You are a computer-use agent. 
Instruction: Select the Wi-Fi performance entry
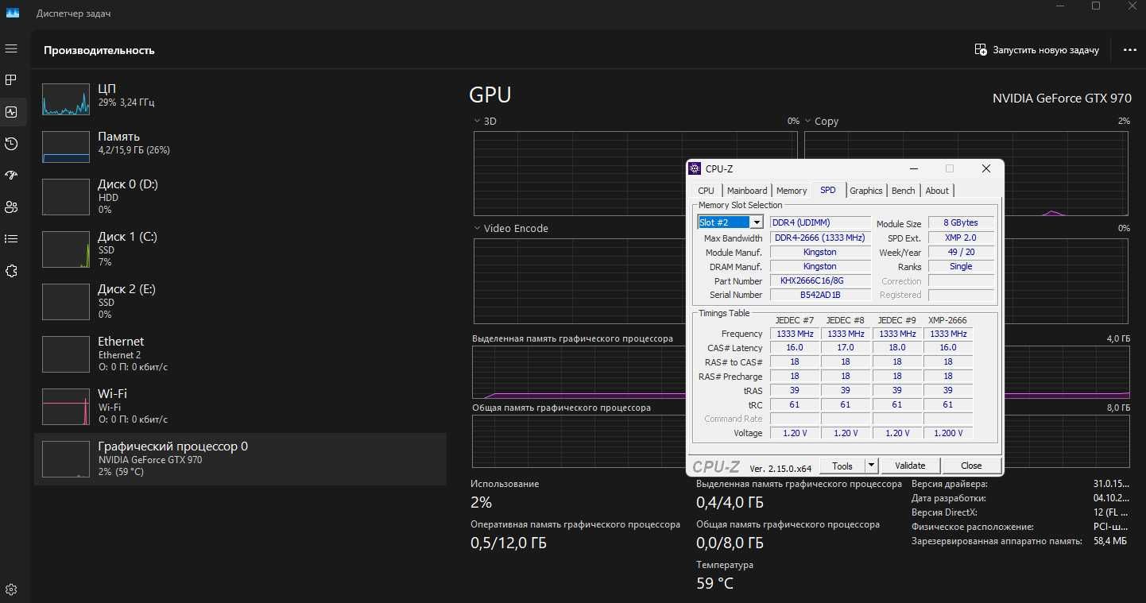240,406
